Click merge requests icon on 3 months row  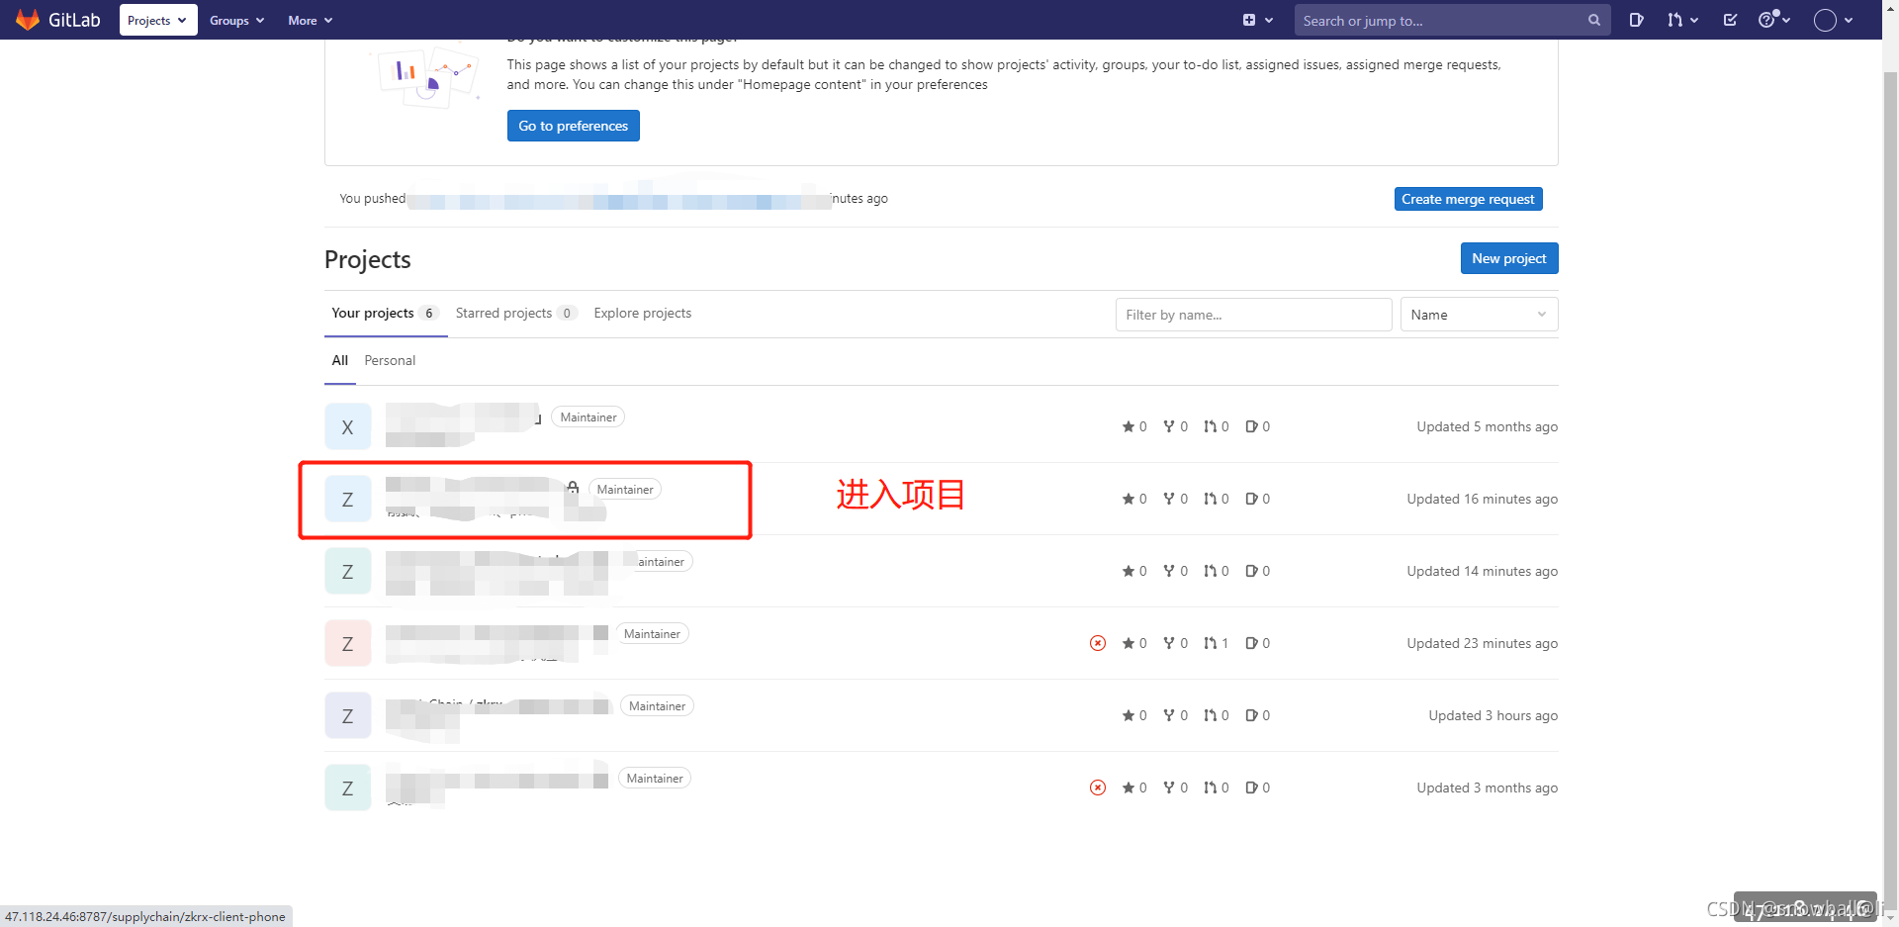pos(1210,788)
